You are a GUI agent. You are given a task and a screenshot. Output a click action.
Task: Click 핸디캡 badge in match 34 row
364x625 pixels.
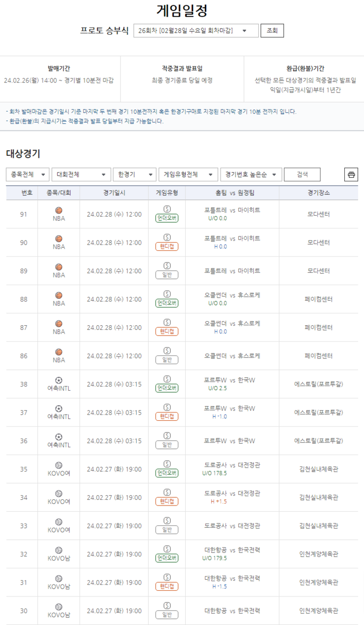(167, 502)
